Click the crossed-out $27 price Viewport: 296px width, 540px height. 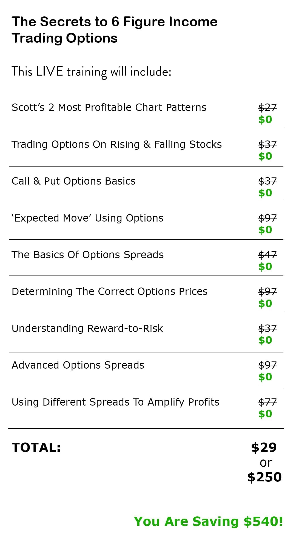coord(267,107)
